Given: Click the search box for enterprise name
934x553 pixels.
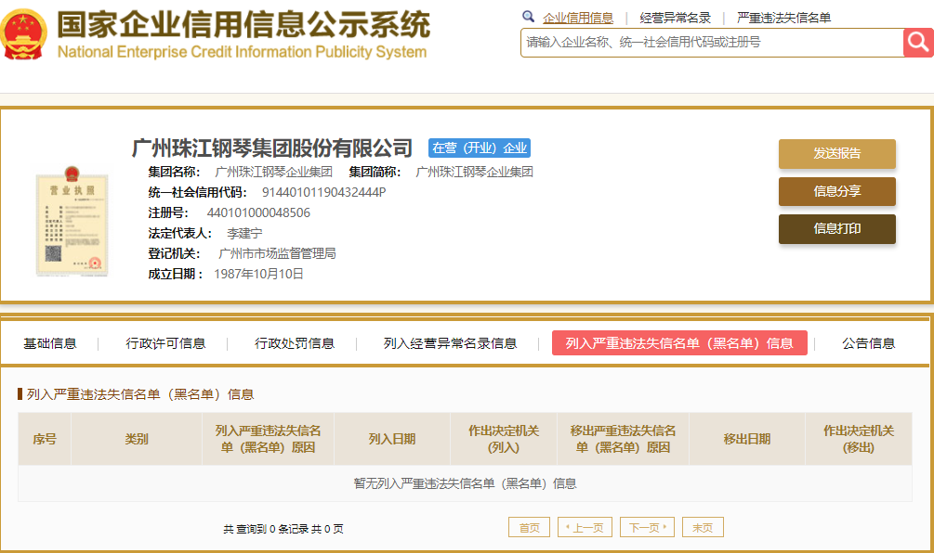Looking at the screenshot, I should pyautogui.click(x=711, y=43).
